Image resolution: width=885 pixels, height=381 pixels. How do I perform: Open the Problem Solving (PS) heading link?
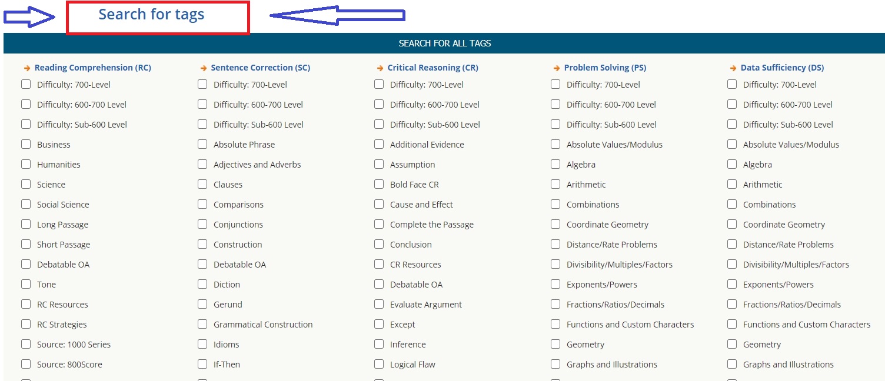tap(605, 68)
